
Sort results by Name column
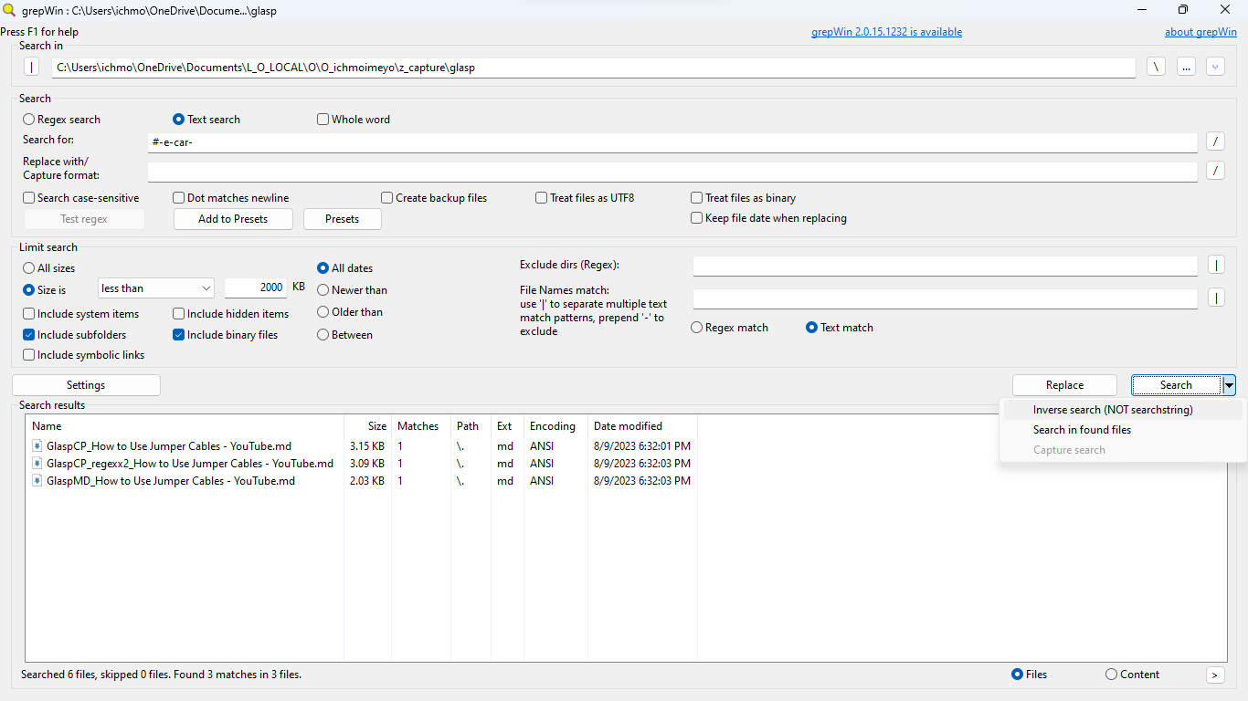(x=185, y=426)
